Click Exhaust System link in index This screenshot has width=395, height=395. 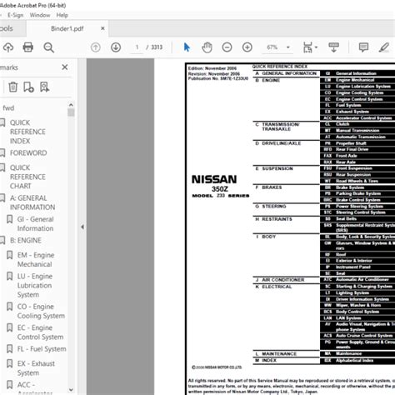[352, 112]
